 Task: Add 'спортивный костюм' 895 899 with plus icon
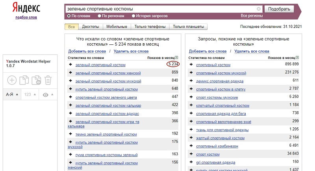191,64
